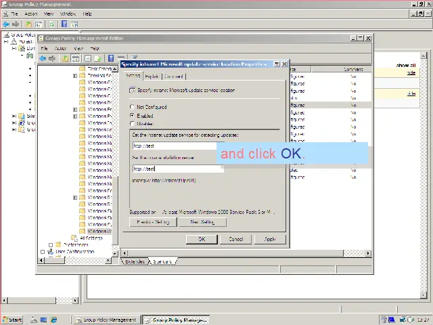Click the Cancel button

[235, 239]
